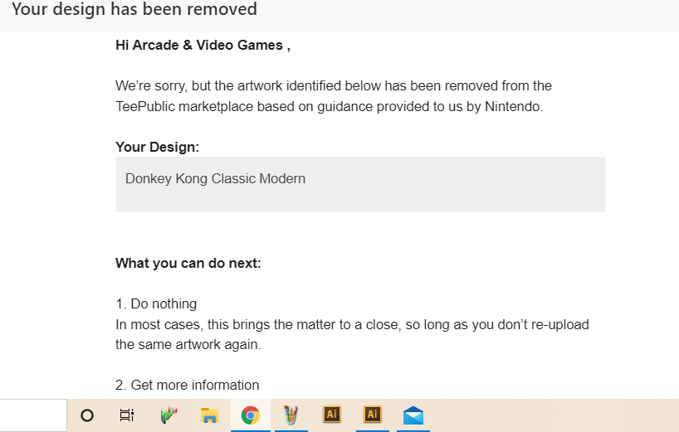Click '2. Get more information' option
Image resolution: width=679 pixels, height=432 pixels.
[187, 385]
